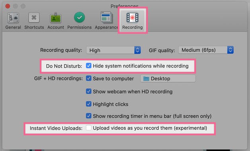Choose the Desktop save folder button
The width and height of the screenshot is (250, 151).
tap(168, 78)
